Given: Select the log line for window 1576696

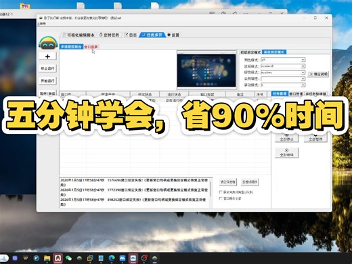Looking at the screenshot, I should (x=134, y=183).
